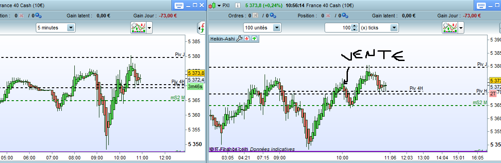Image resolution: width=501 pixels, height=163 pixels.
Task: Click Gain Jour -73,00 € in left window
Action: click(155, 16)
